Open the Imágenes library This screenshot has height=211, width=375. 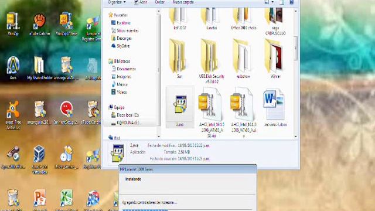point(121,77)
